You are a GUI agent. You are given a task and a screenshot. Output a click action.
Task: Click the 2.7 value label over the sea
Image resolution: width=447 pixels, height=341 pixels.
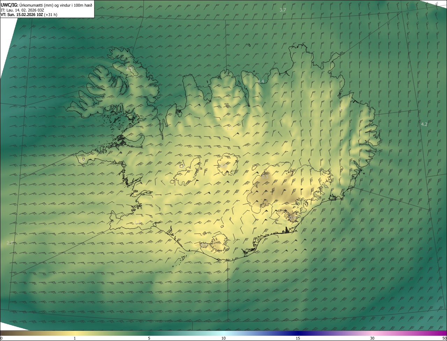[x=10, y=243]
